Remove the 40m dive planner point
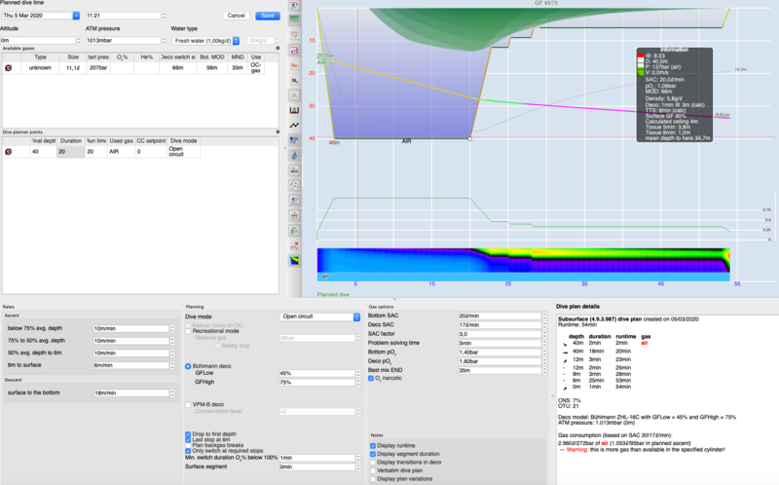Image resolution: width=779 pixels, height=485 pixels. [9, 151]
